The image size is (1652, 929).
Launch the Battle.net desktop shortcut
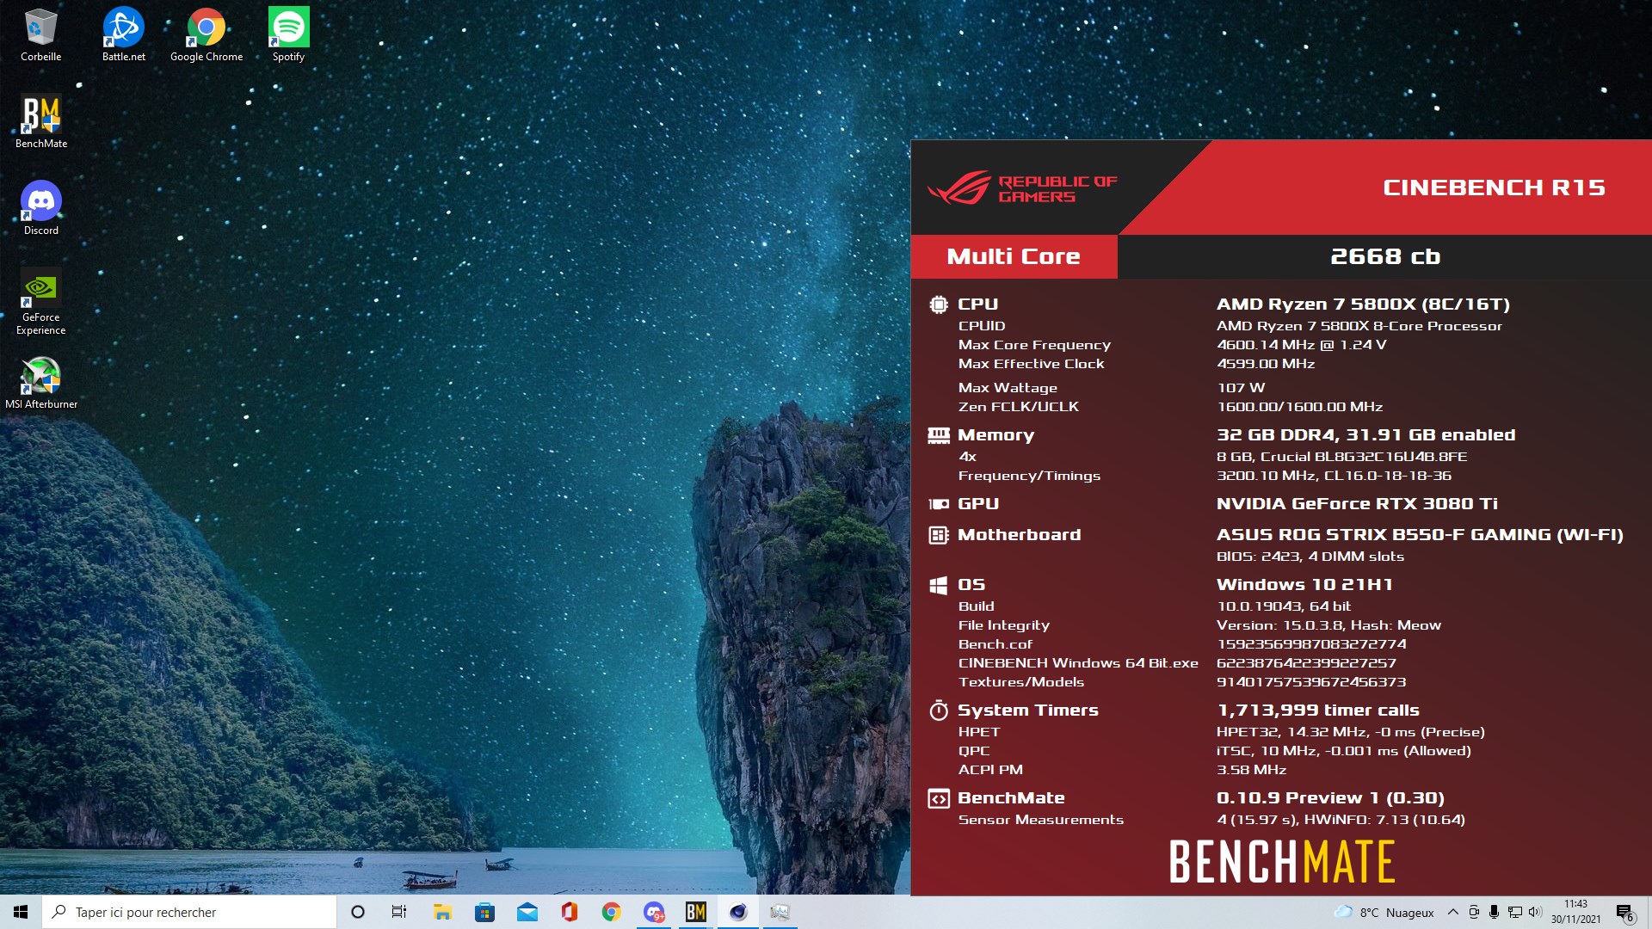click(x=123, y=35)
